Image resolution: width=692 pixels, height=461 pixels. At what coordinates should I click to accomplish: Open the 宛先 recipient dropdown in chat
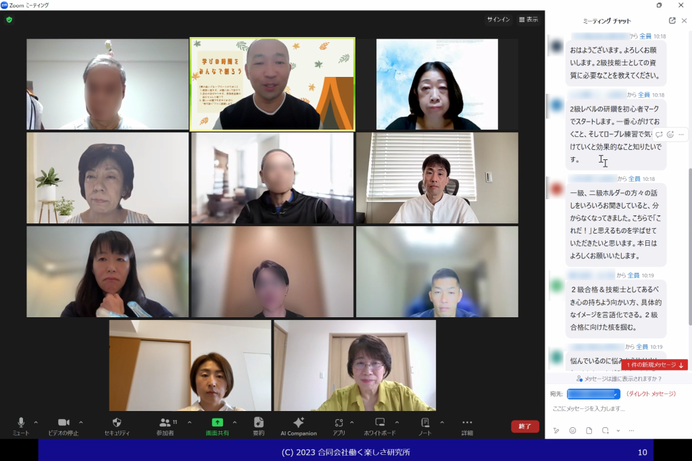coord(593,394)
